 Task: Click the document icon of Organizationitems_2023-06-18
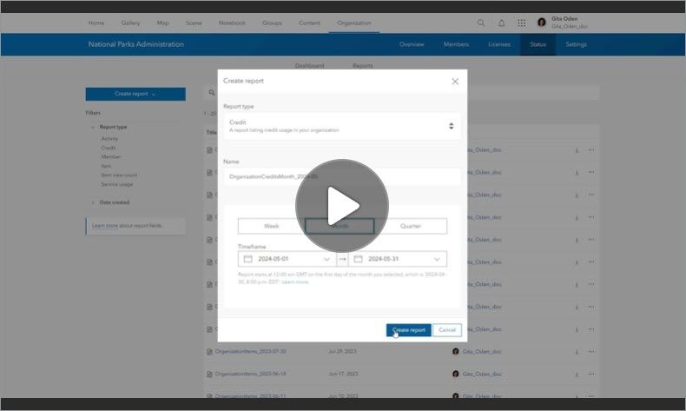pos(209,374)
